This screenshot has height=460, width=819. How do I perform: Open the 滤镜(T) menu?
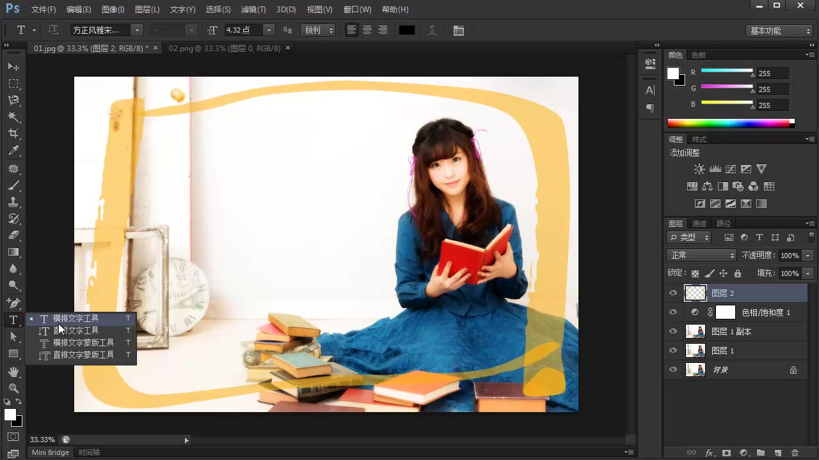coord(253,10)
